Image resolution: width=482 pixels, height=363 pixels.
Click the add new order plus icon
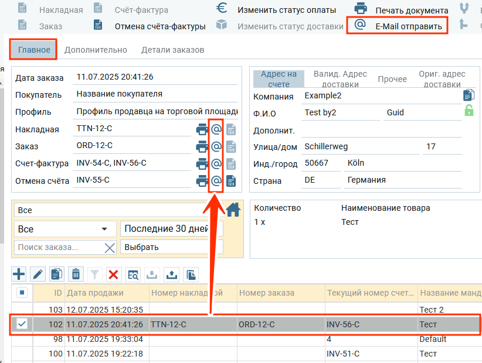[19, 273]
